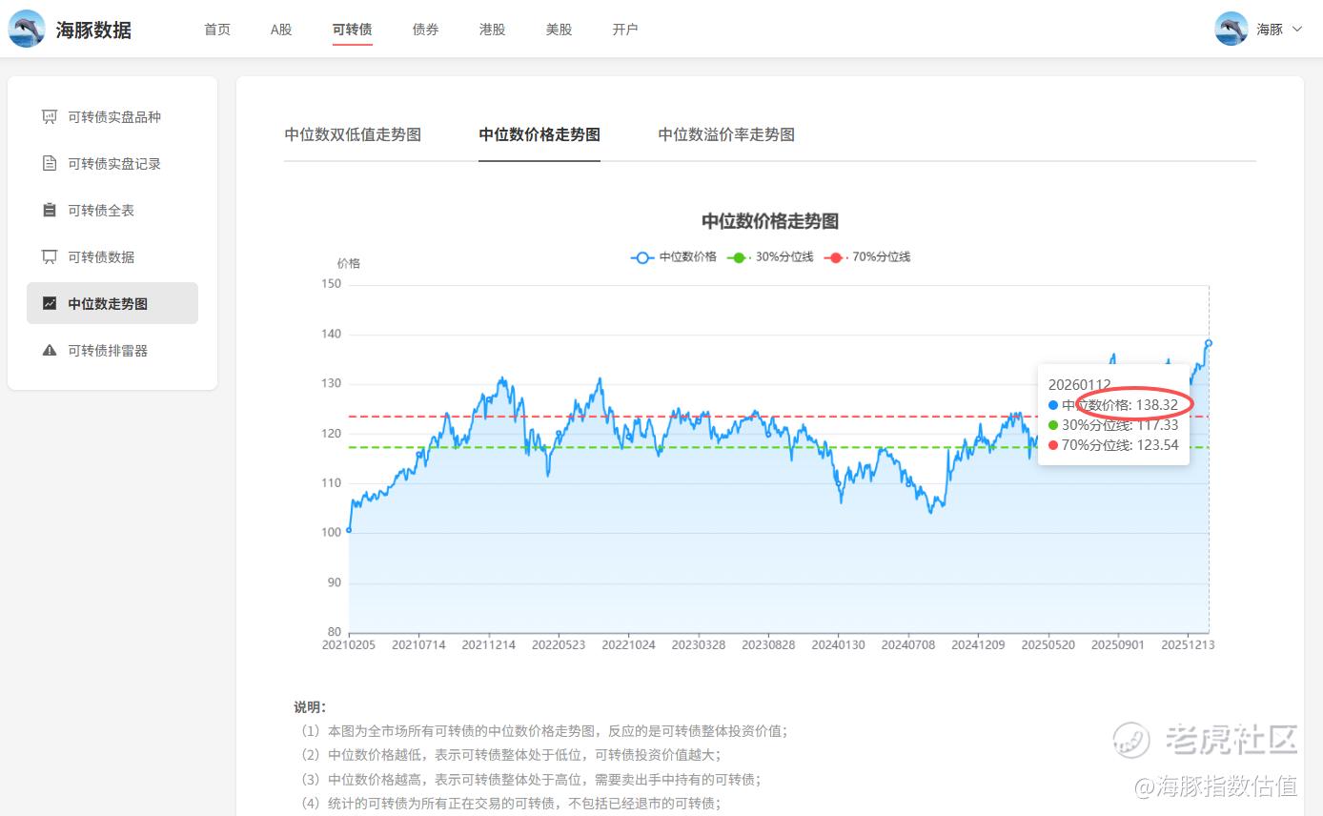Click the 20221024 x-axis label
Image resolution: width=1323 pixels, height=816 pixels.
pos(629,645)
